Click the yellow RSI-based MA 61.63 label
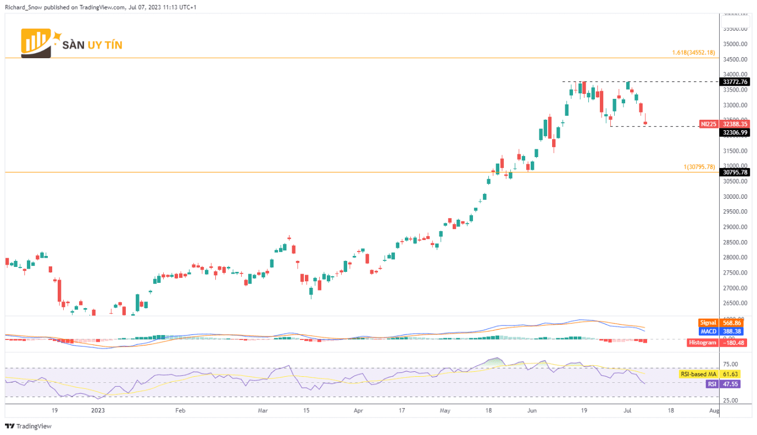Screen dimensions: 757x435 tap(710, 374)
